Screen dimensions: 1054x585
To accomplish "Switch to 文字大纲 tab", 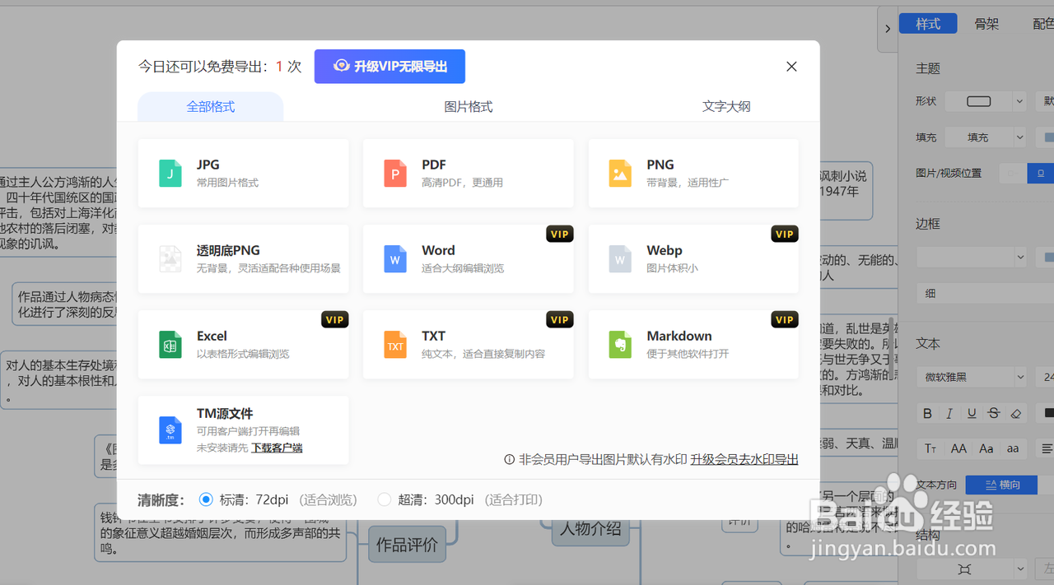I will coord(726,107).
